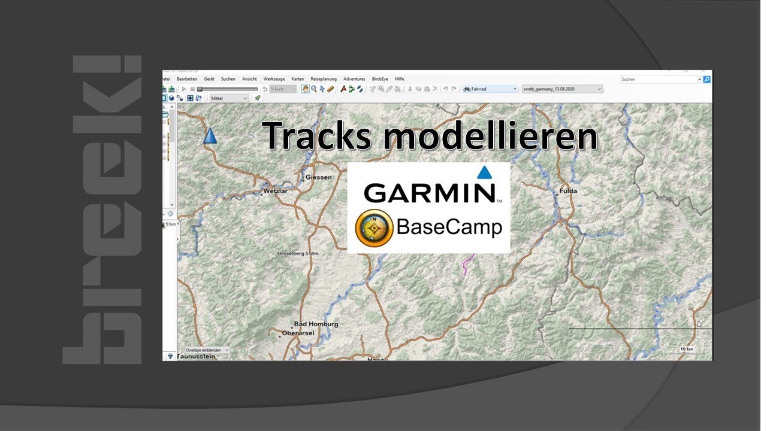Open the Reiseplanung menu

click(324, 79)
